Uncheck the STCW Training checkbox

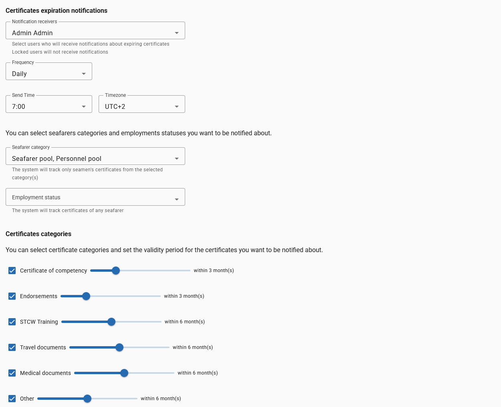click(x=12, y=322)
